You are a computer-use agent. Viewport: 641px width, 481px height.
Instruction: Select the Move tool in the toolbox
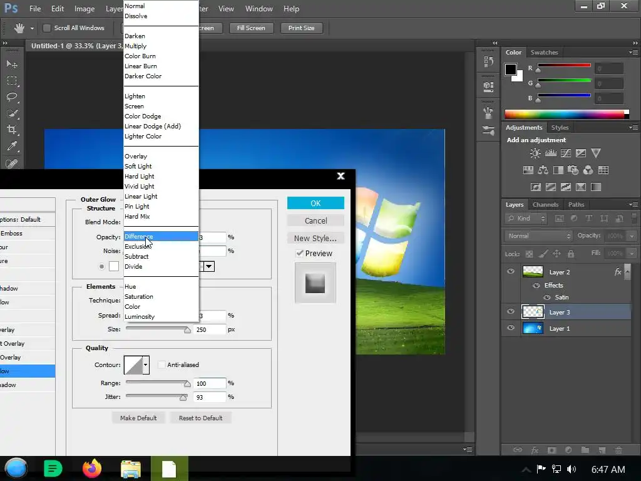[x=12, y=65]
